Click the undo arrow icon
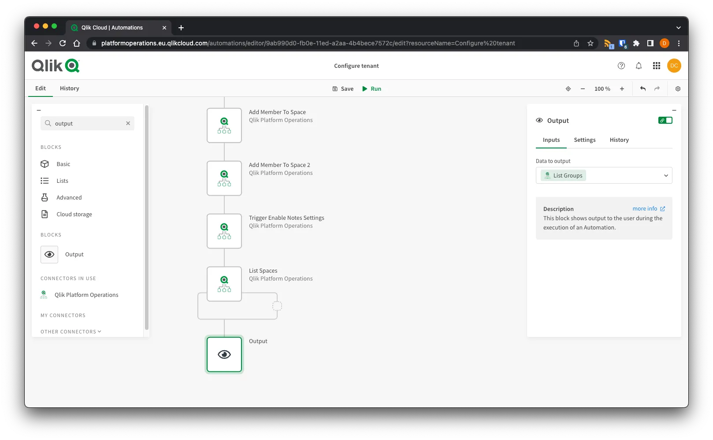This screenshot has height=440, width=713. (x=643, y=89)
